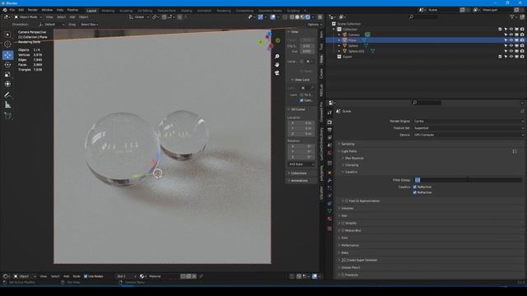Adjust the Filter Glossy slider
This screenshot has width=527, height=296.
[469, 180]
